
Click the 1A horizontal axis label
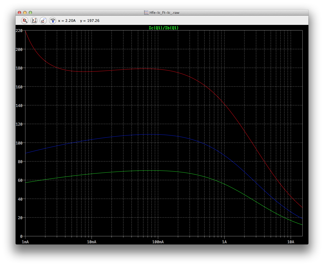(x=224, y=242)
